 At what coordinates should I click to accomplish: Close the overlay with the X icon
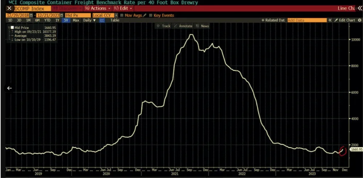click(x=9, y=8)
